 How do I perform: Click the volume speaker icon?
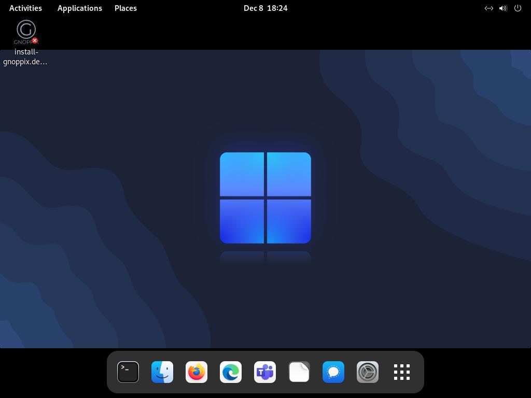pyautogui.click(x=503, y=8)
